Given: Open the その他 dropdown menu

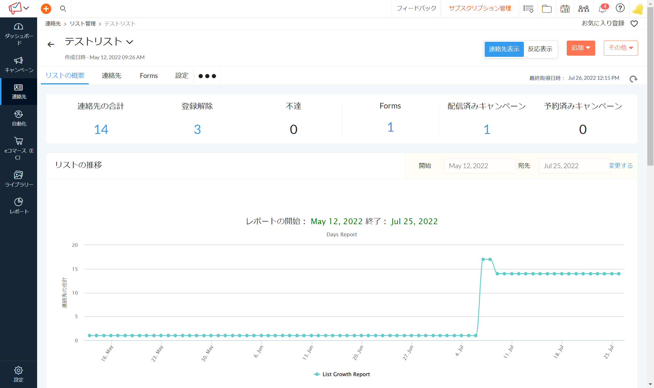Looking at the screenshot, I should 621,48.
